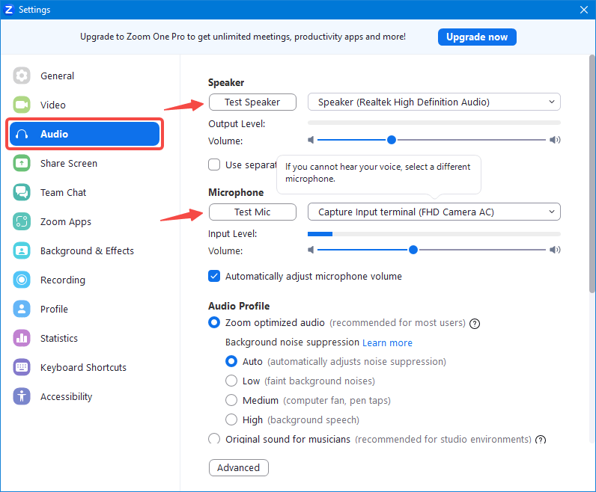Select High background noise suppression
This screenshot has height=492, width=596.
coord(231,419)
